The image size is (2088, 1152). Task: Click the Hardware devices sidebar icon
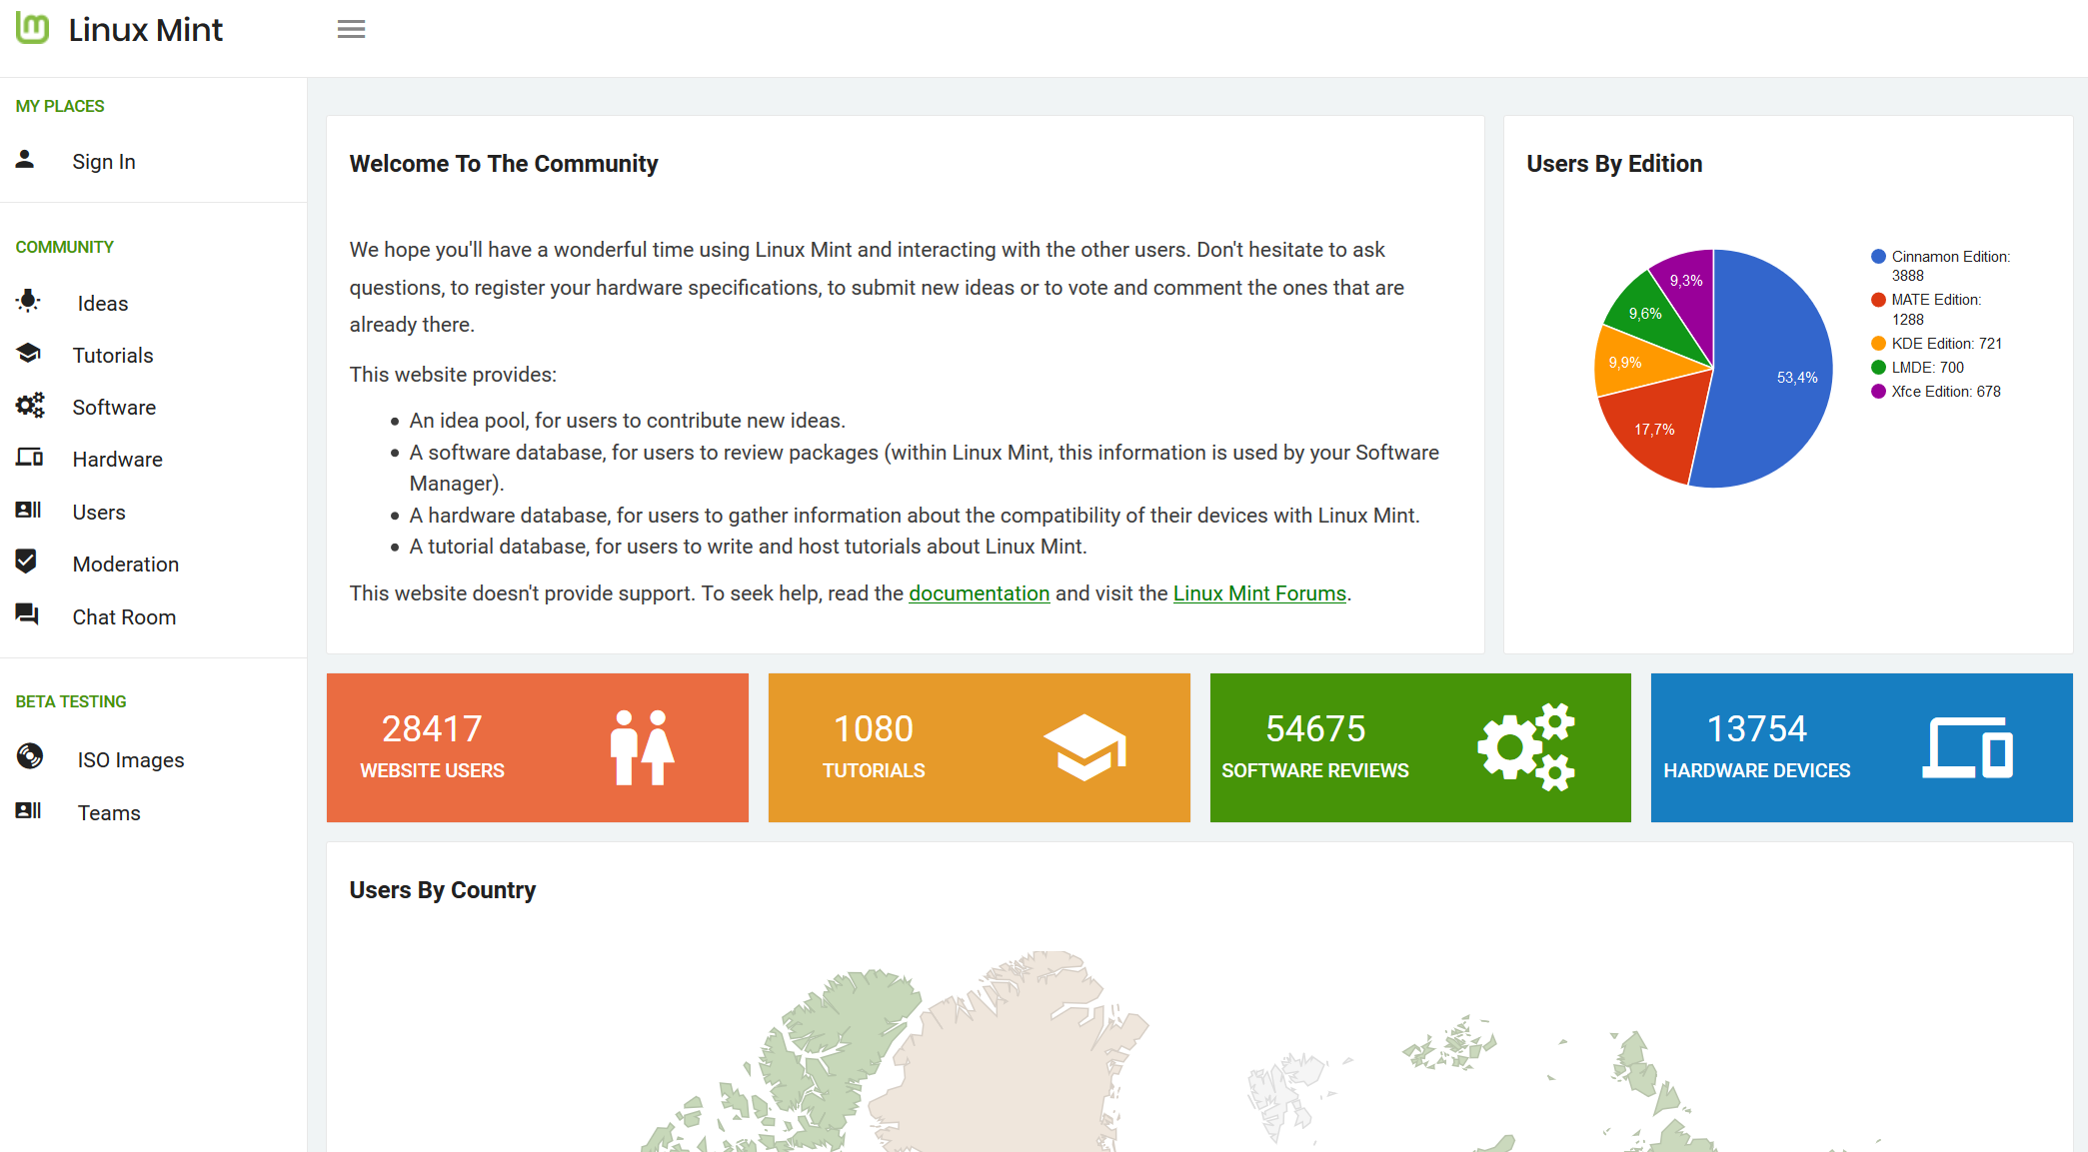29,458
